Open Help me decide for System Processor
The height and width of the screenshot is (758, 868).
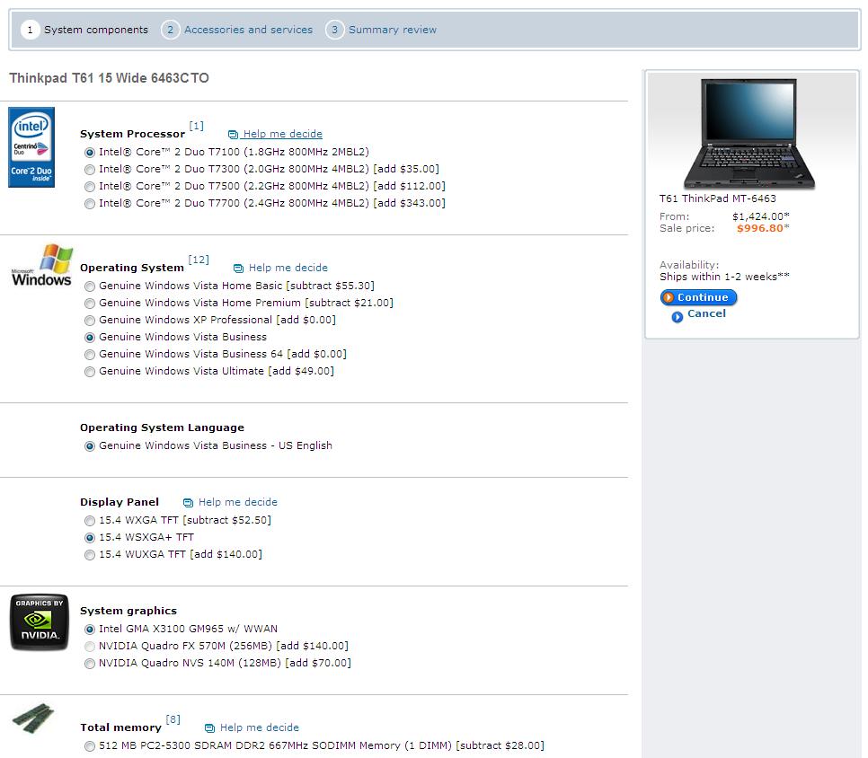pyautogui.click(x=282, y=134)
